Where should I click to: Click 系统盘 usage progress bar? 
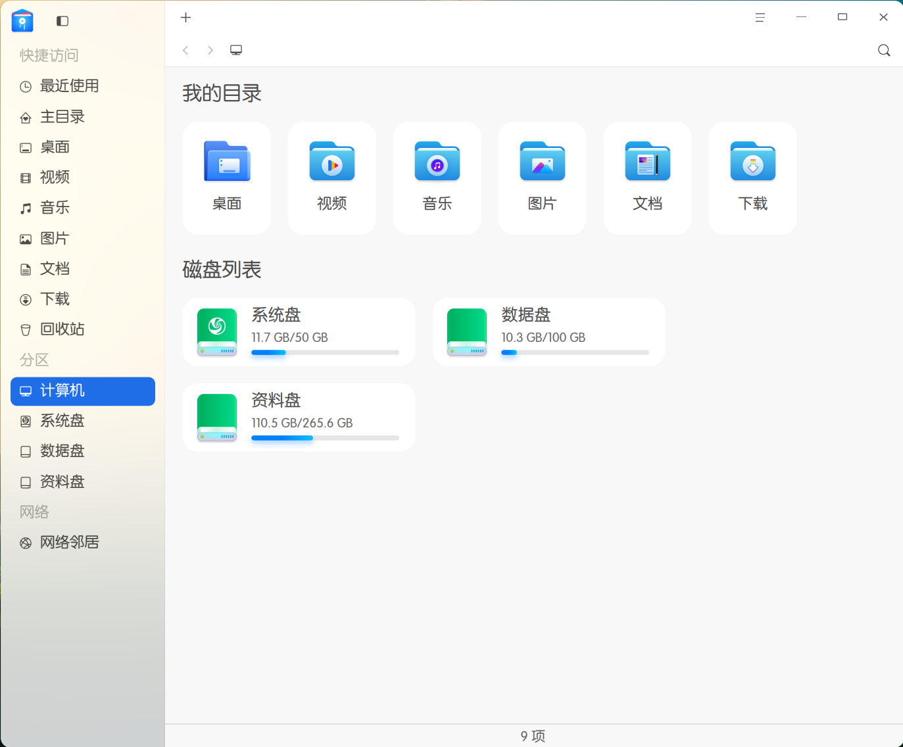pyautogui.click(x=326, y=352)
